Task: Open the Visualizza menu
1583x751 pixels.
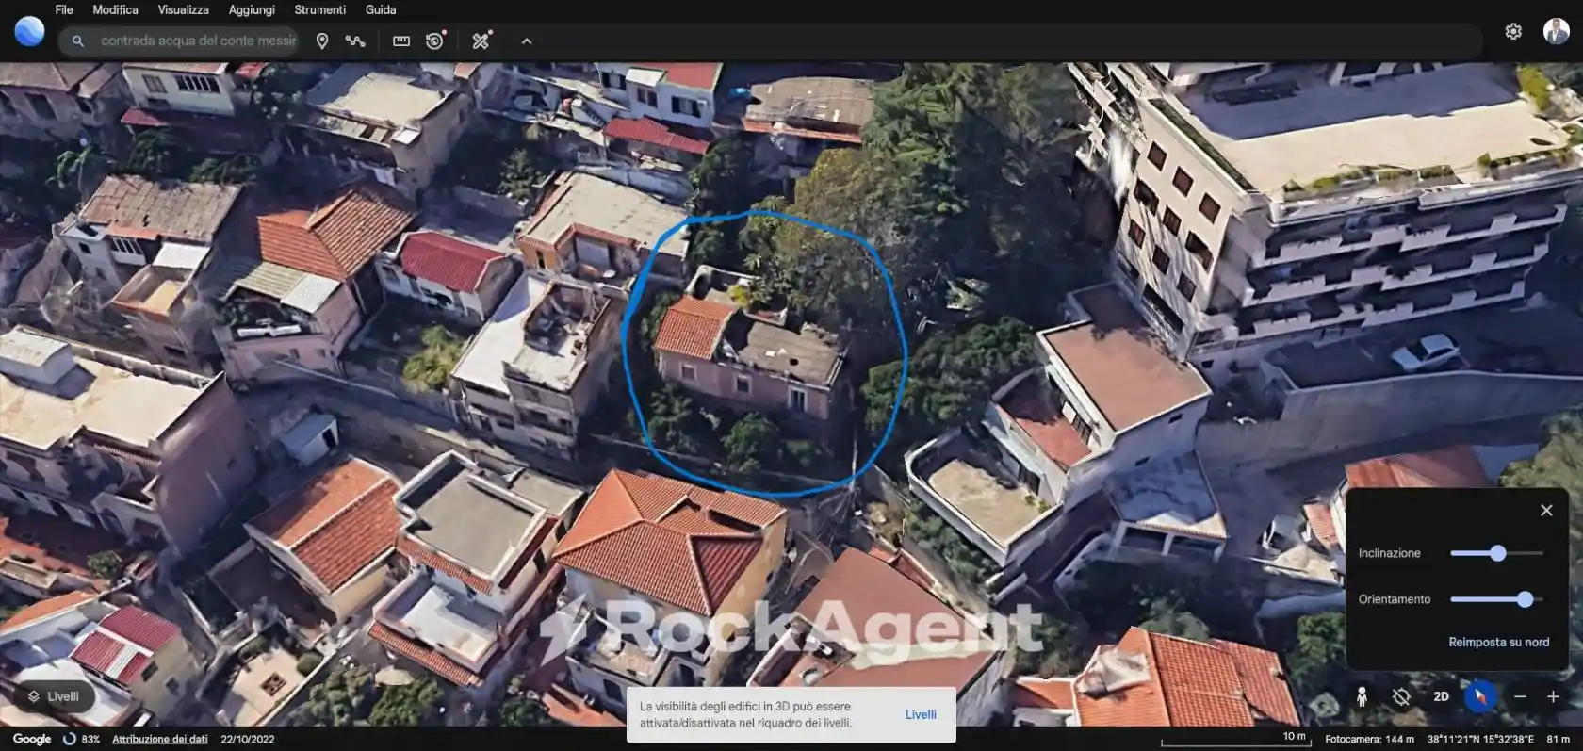Action: pos(183,9)
